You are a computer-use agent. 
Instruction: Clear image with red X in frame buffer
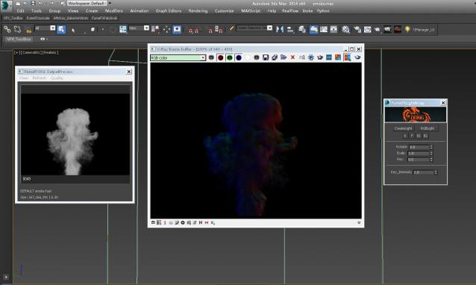point(292,57)
